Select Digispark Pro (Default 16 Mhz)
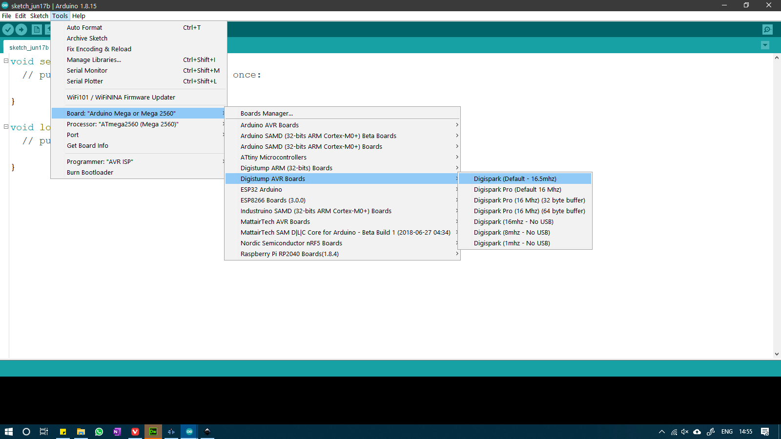The height and width of the screenshot is (439, 781). click(x=525, y=190)
